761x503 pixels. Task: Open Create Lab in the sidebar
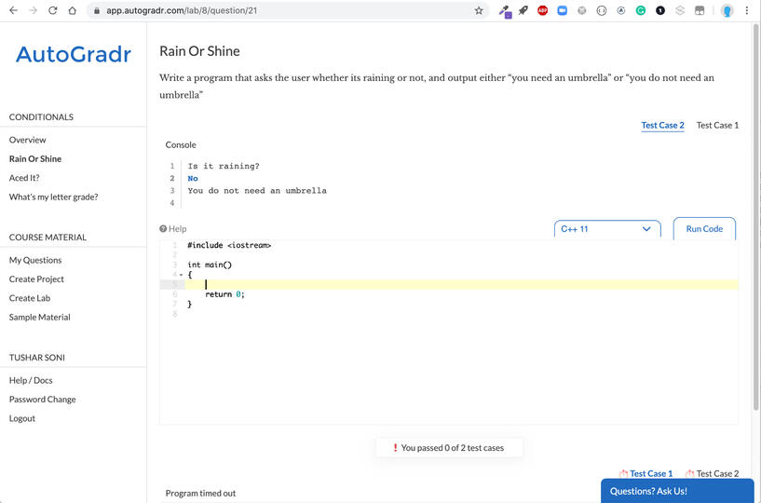pyautogui.click(x=30, y=298)
